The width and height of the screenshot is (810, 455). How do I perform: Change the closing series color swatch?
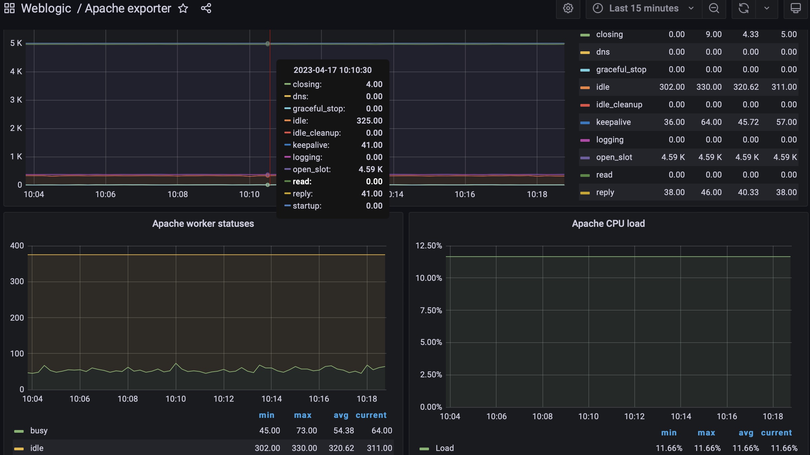tap(585, 35)
